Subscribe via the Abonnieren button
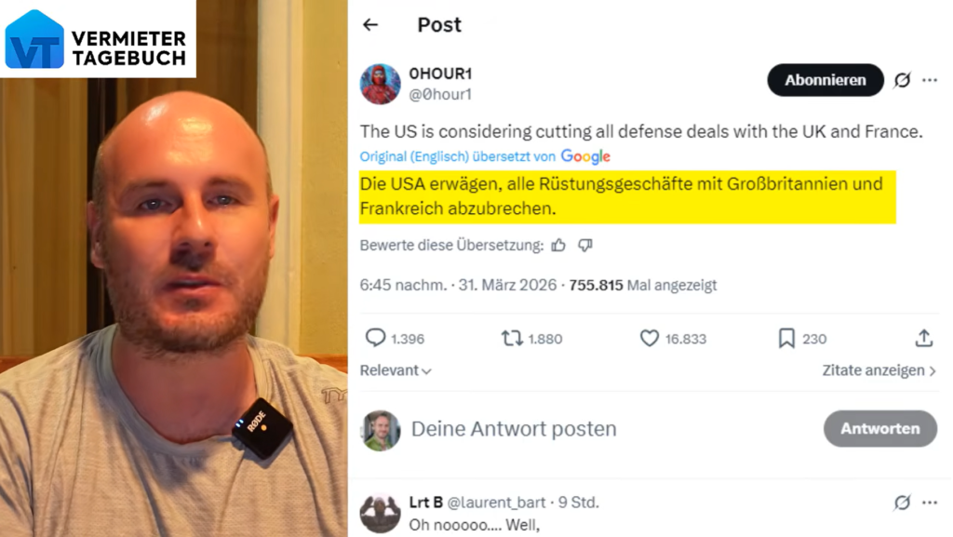Image resolution: width=953 pixels, height=537 pixels. 825,80
